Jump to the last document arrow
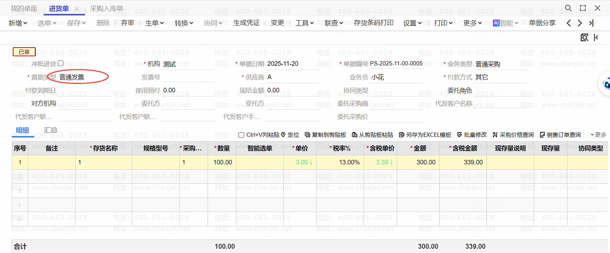This screenshot has width=610, height=253. (x=592, y=23)
